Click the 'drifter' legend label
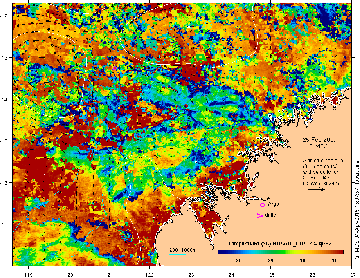The image size is (360, 278). [271, 215]
